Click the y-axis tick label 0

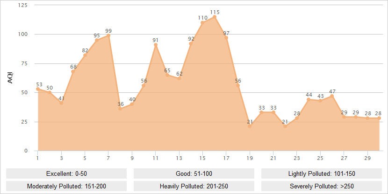point(26,151)
